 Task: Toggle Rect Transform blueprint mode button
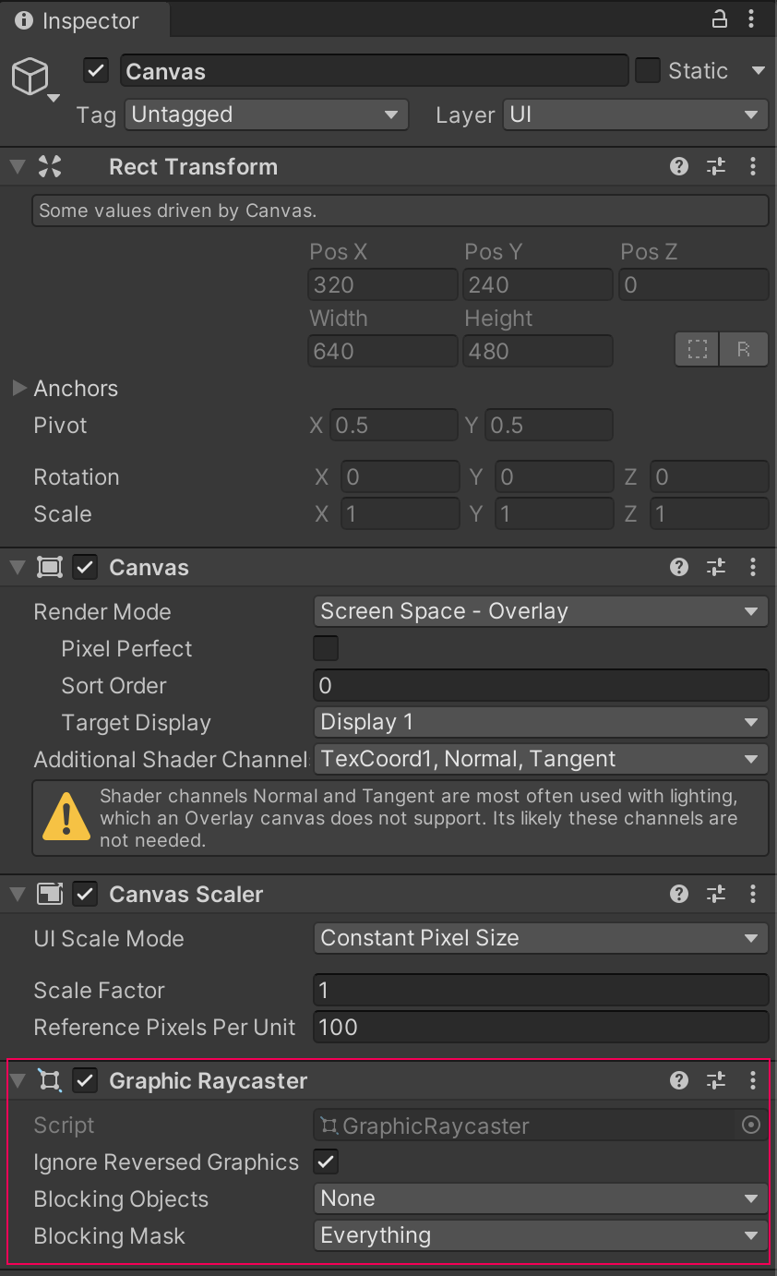coord(698,350)
